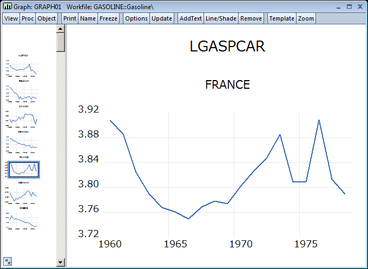Image resolution: width=368 pixels, height=269 pixels.
Task: Open graph Options
Action: coord(136,18)
